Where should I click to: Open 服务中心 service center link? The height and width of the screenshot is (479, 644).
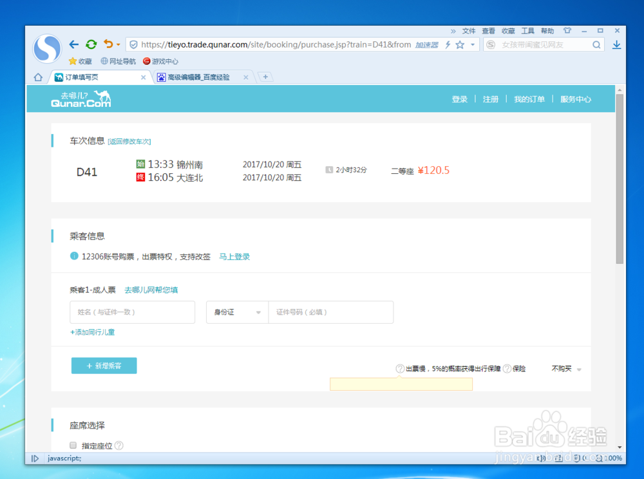(x=576, y=99)
